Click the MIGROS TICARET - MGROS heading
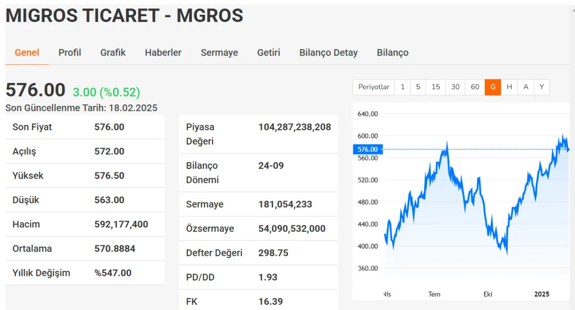 click(x=124, y=16)
